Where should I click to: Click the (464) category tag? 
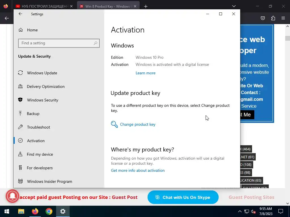[x=246, y=149]
